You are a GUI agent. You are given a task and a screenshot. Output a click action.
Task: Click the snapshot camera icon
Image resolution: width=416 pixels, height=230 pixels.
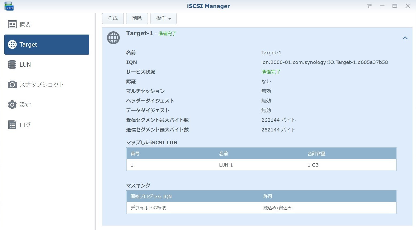(12, 85)
